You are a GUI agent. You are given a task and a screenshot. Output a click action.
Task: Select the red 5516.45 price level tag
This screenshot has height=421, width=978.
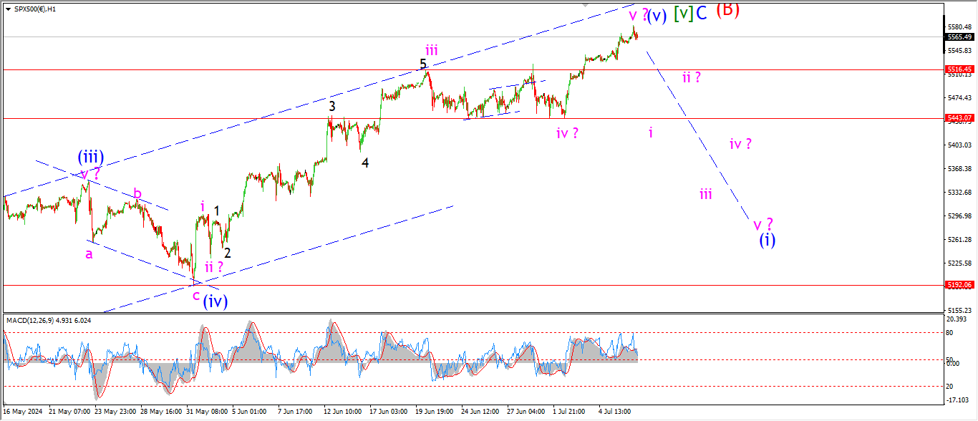(959, 69)
